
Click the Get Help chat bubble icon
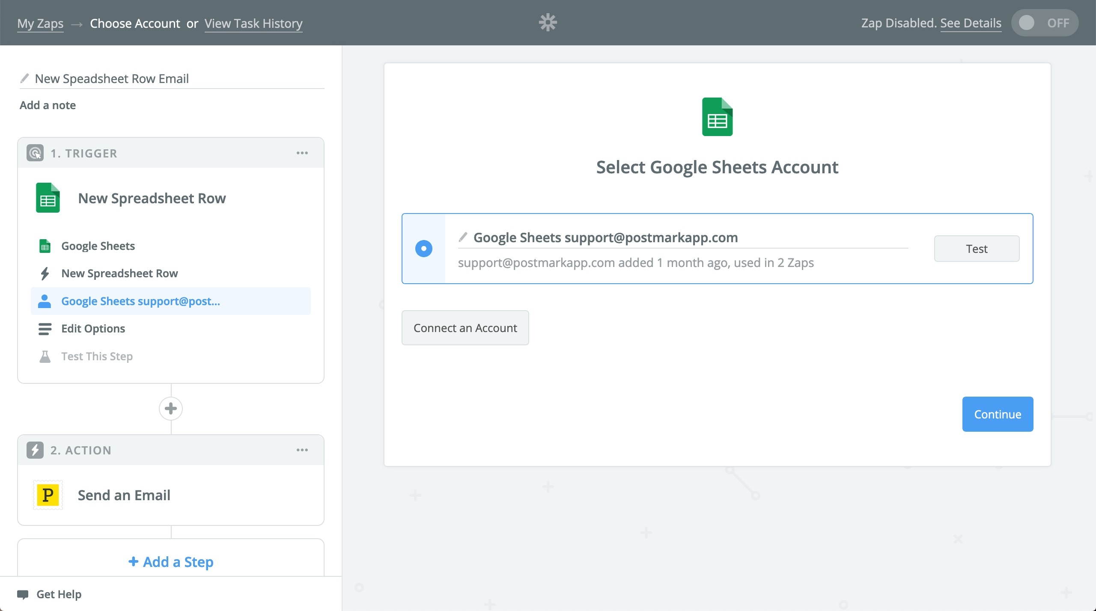tap(23, 594)
